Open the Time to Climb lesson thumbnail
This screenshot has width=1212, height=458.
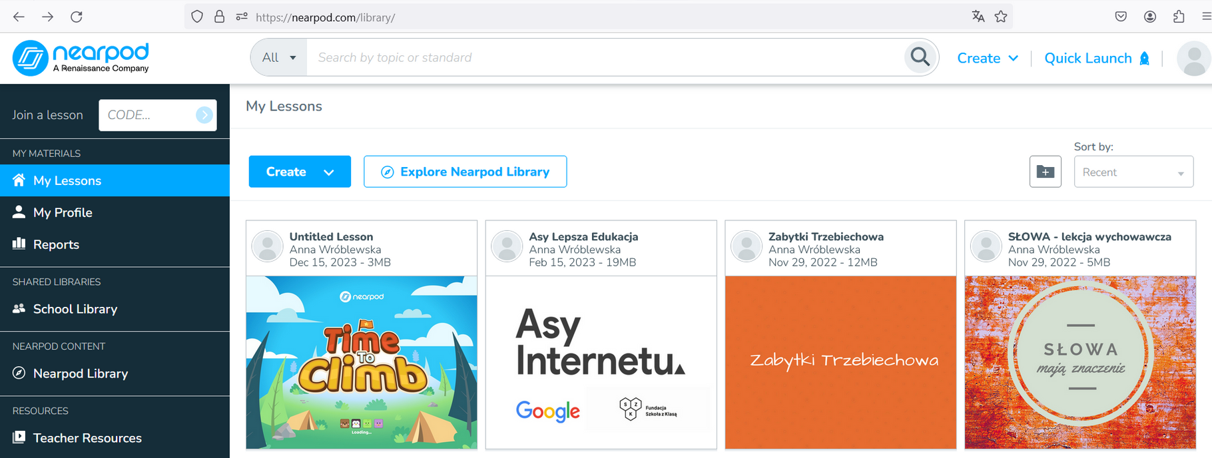click(x=362, y=362)
